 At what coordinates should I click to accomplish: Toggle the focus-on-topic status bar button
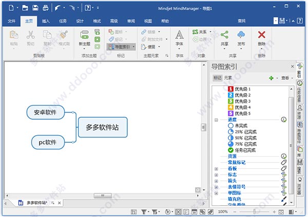click(178, 212)
